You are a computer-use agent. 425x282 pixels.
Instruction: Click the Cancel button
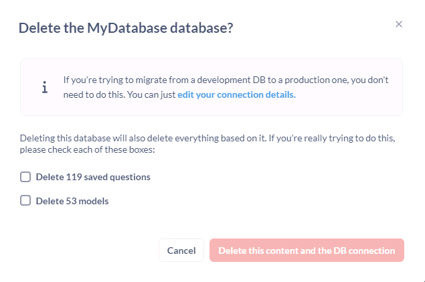(181, 251)
